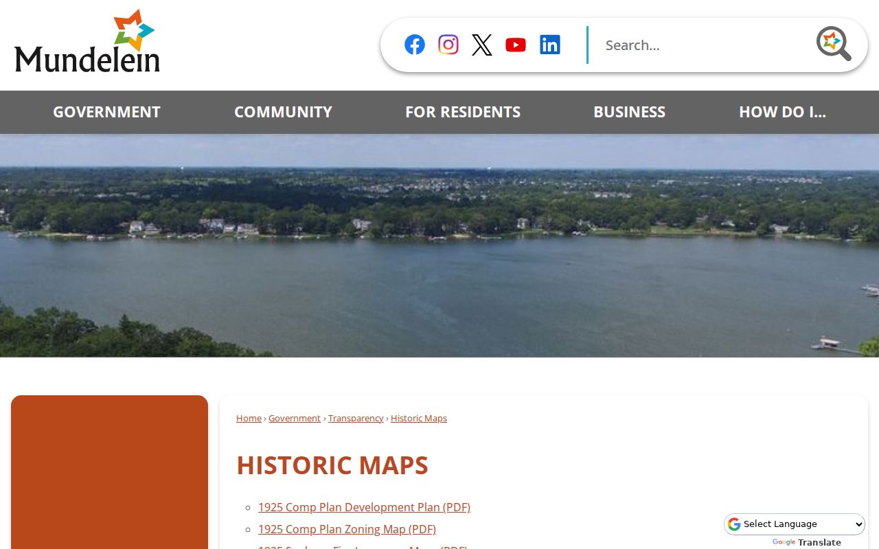Viewport: 879px width, 549px height.
Task: Open 1925 Comp Plan Zoning Map PDF
Action: click(347, 529)
